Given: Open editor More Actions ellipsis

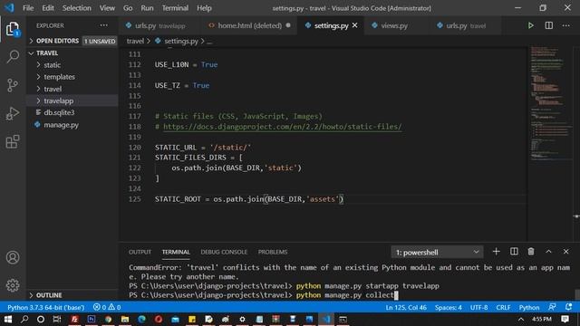Looking at the screenshot, I should tap(565, 25).
